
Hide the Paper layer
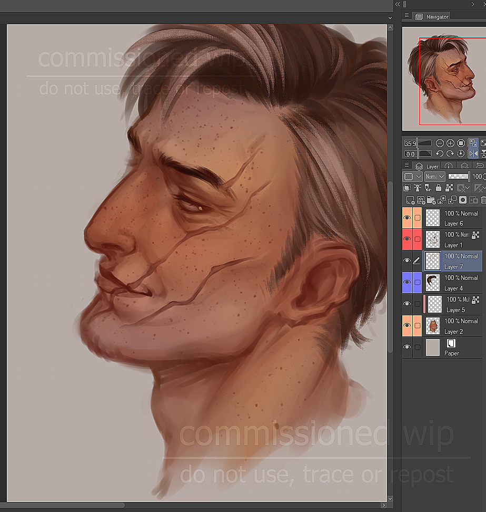(407, 347)
